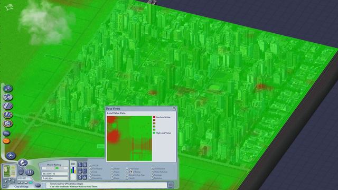The width and height of the screenshot is (338, 190).
Task: Rotate view counter-clockwise arrow
Action: [x=6, y=181]
